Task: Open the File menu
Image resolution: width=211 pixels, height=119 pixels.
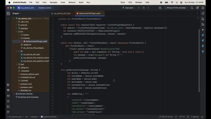Action: [31, 2]
